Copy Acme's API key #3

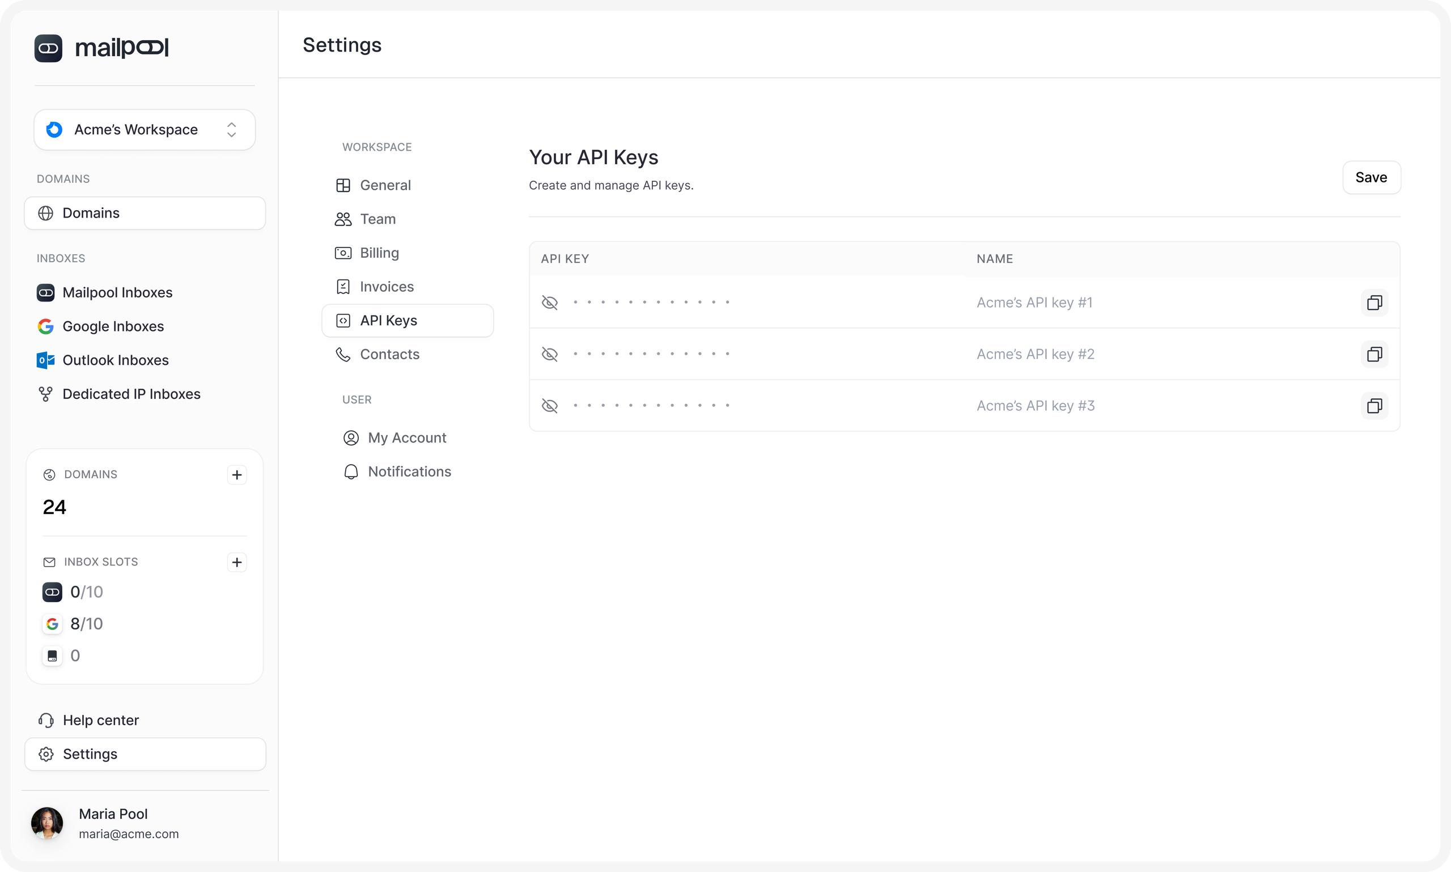pyautogui.click(x=1373, y=406)
